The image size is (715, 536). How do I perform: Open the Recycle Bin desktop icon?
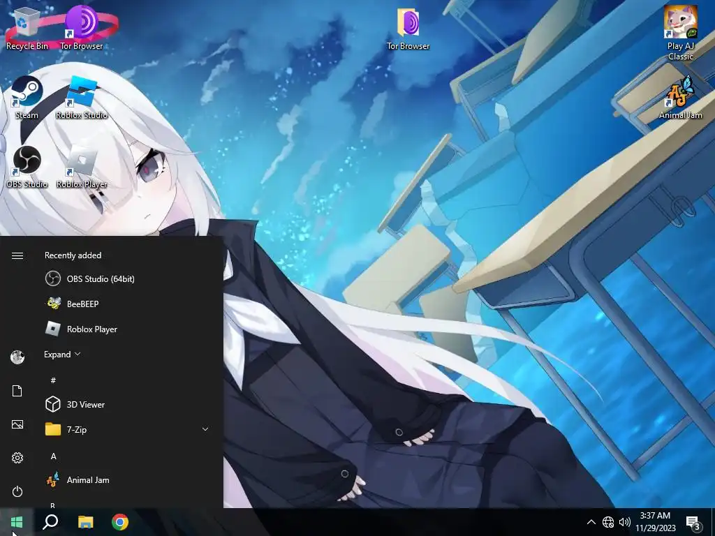pyautogui.click(x=27, y=28)
